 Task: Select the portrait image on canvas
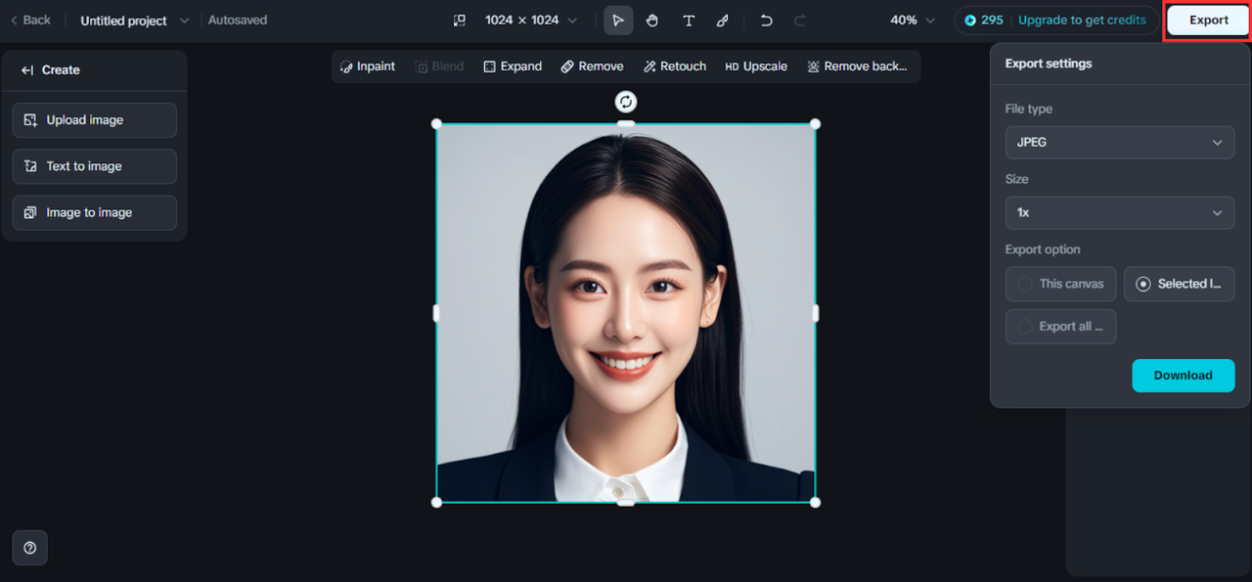(x=626, y=313)
